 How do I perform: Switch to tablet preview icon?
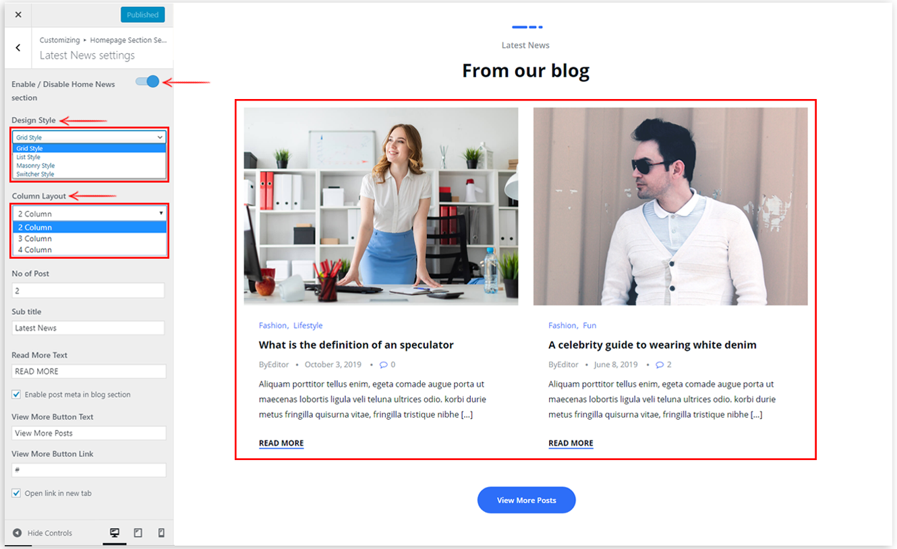pyautogui.click(x=138, y=533)
